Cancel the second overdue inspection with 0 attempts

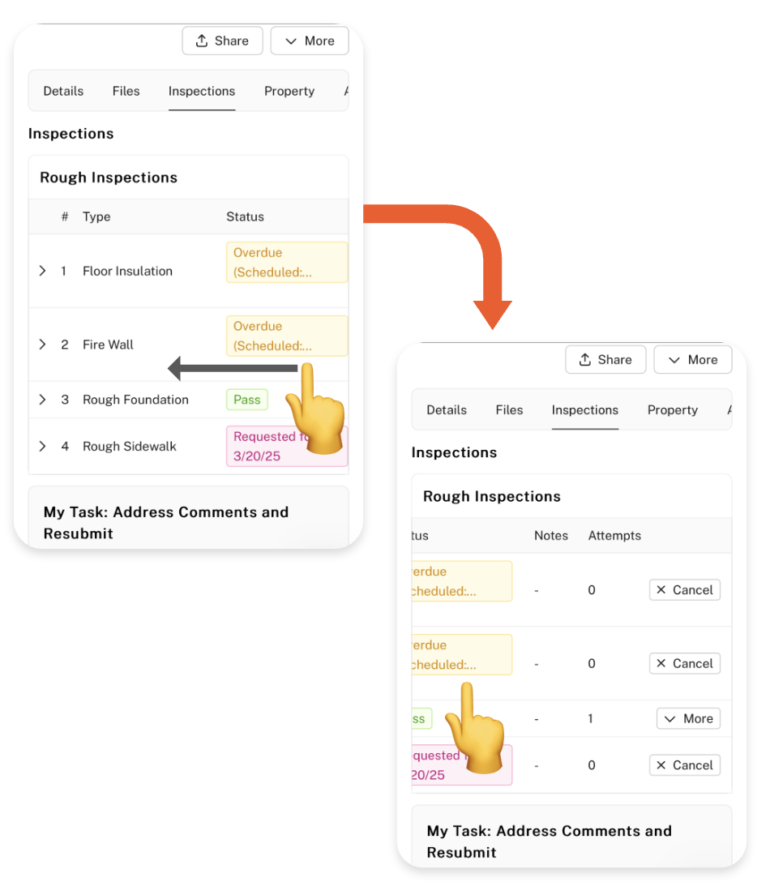pos(684,664)
